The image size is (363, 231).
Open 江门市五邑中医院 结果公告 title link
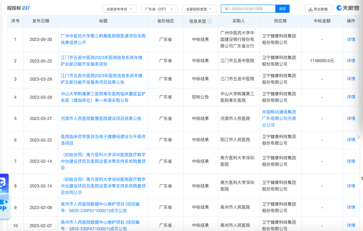[x=102, y=79]
